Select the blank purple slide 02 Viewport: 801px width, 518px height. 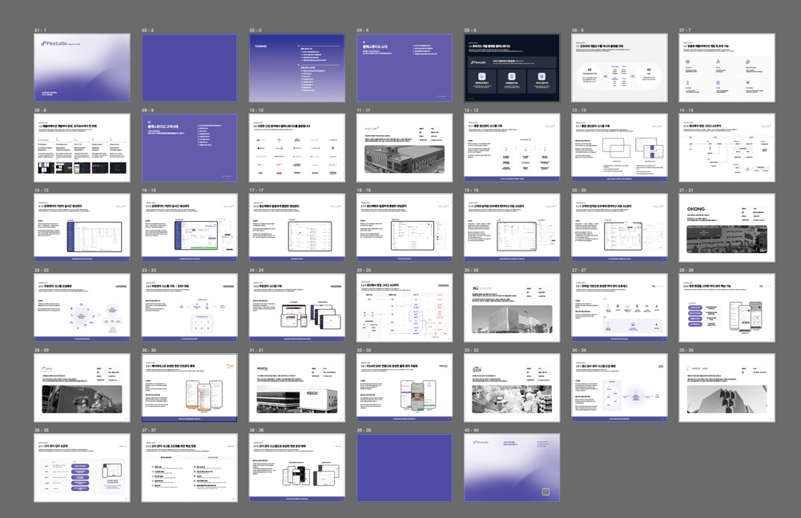pyautogui.click(x=189, y=67)
